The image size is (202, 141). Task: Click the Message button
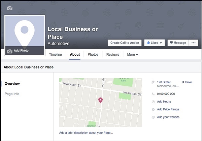pos(177,43)
